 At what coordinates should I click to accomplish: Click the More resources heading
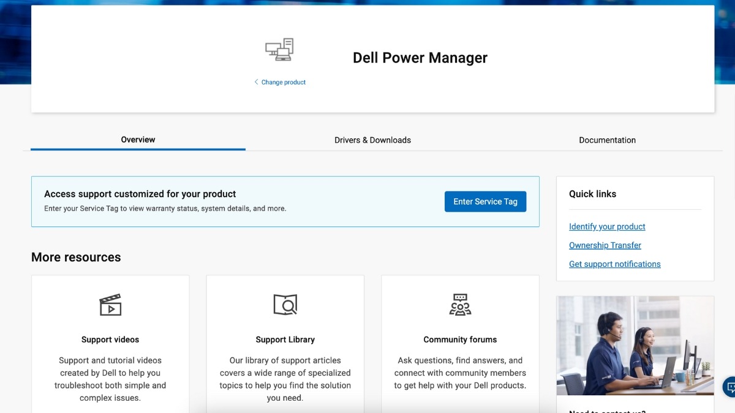click(76, 257)
